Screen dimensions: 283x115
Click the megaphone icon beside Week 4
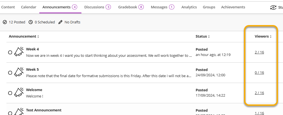pos(19,52)
